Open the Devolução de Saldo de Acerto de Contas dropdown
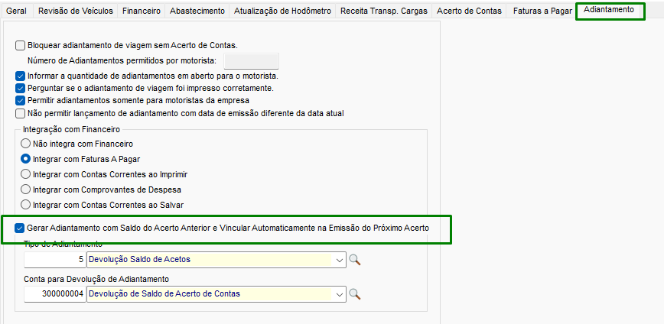The image size is (664, 324). click(x=340, y=294)
